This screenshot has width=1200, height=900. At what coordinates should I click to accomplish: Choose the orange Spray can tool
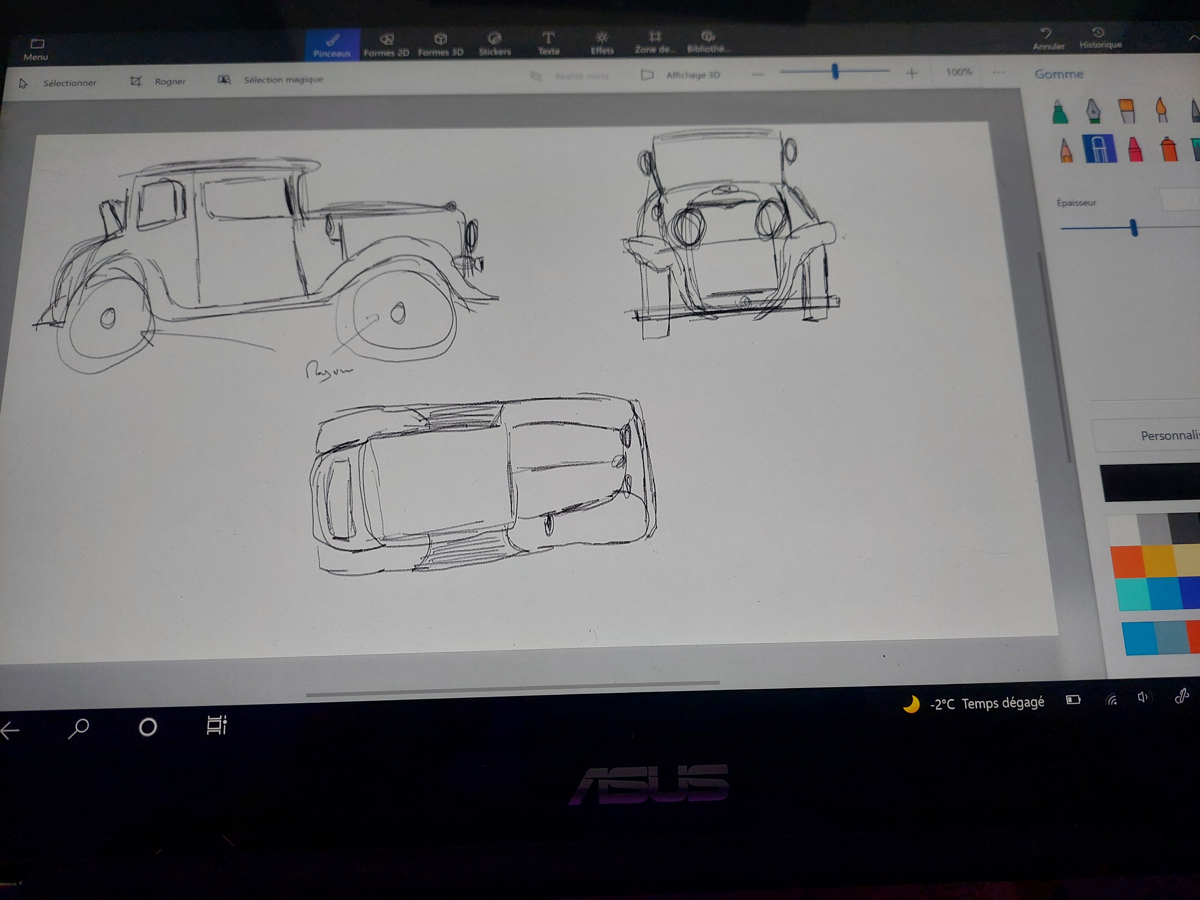[1169, 150]
